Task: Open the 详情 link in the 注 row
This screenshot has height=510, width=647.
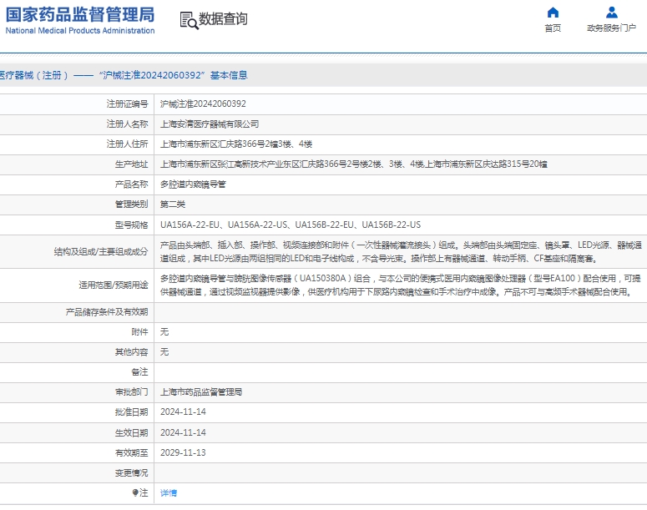Action: point(169,492)
